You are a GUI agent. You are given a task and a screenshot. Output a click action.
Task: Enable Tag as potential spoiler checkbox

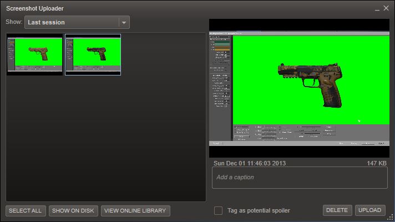coord(218,210)
